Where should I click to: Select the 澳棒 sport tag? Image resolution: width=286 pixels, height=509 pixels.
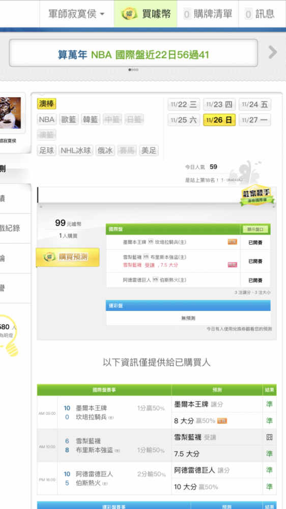(x=47, y=104)
